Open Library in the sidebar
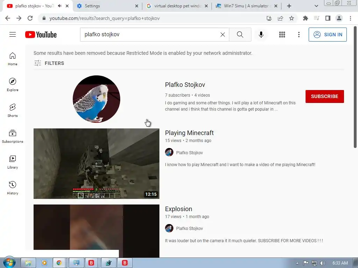Viewport: 358px width, 268px height. pos(13,162)
